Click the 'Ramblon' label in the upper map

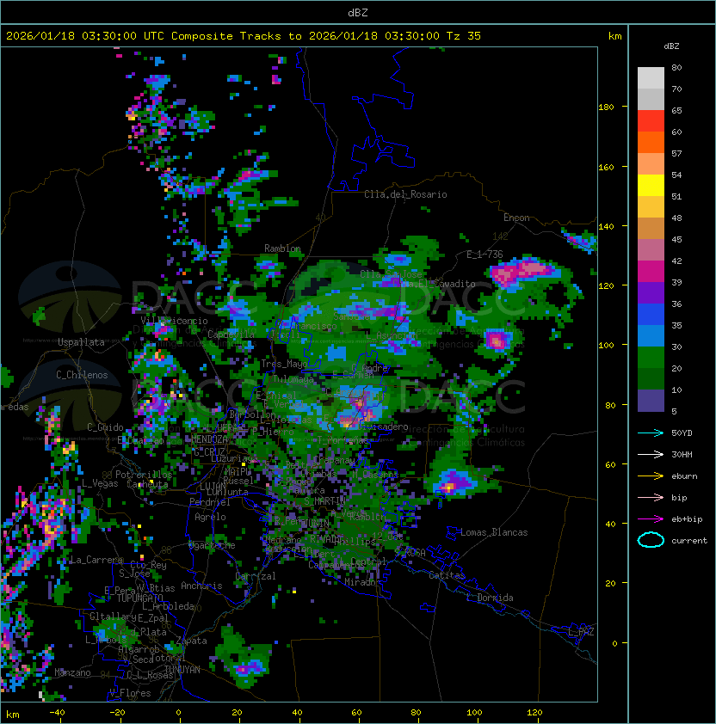pyautogui.click(x=282, y=248)
